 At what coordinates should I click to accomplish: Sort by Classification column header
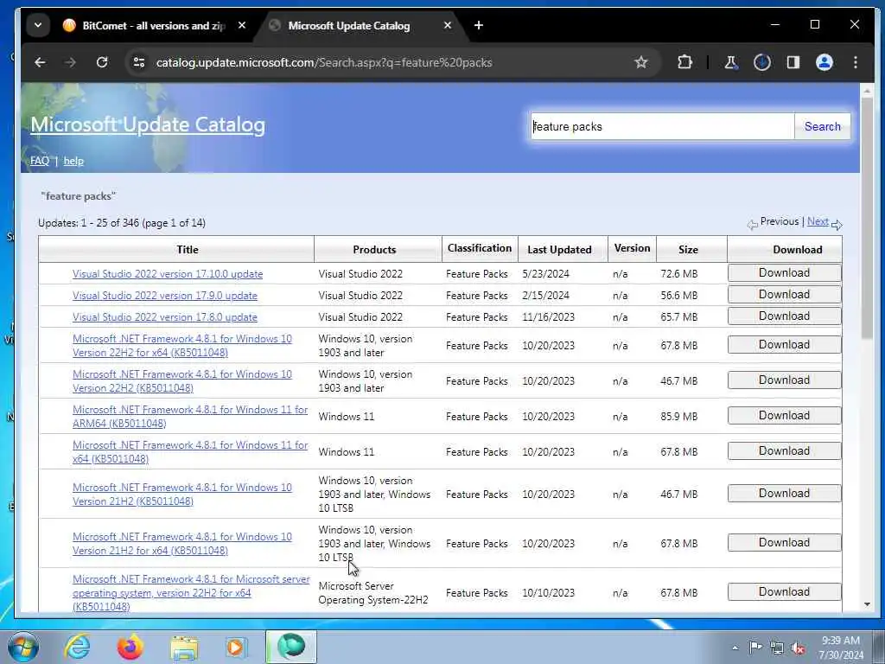(x=479, y=248)
